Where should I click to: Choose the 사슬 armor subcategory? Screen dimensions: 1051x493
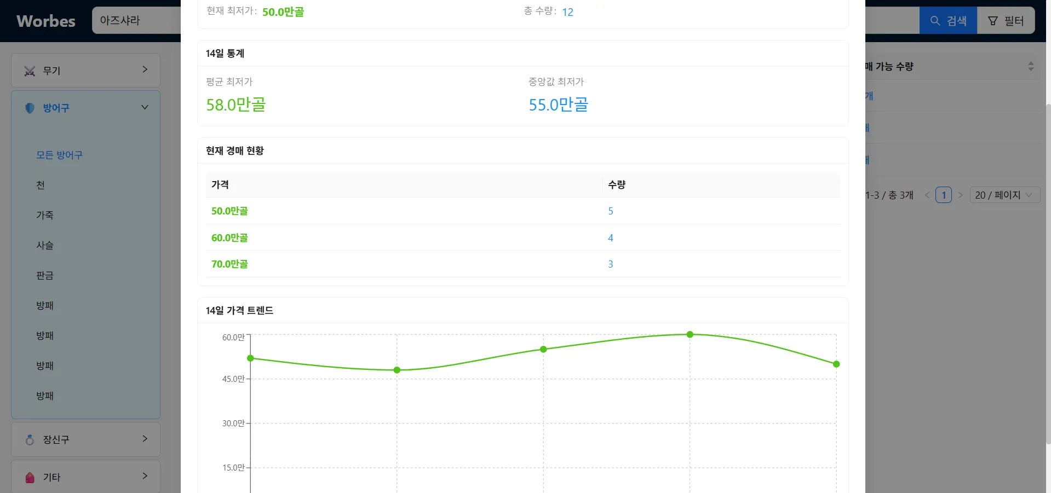tap(45, 246)
